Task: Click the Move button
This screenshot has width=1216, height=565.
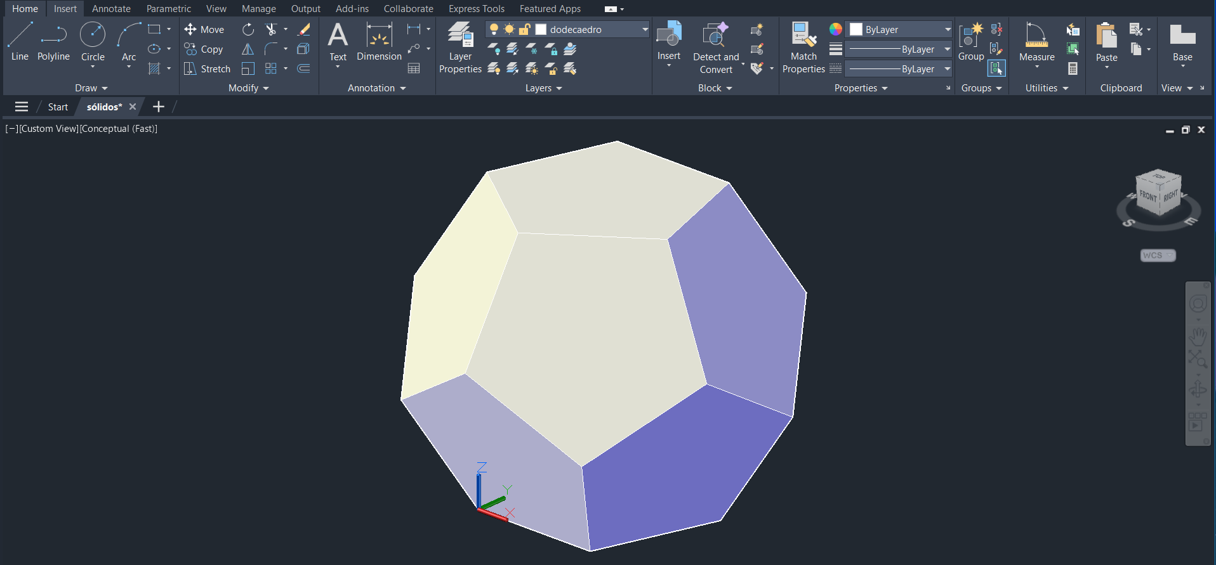Action: [204, 29]
